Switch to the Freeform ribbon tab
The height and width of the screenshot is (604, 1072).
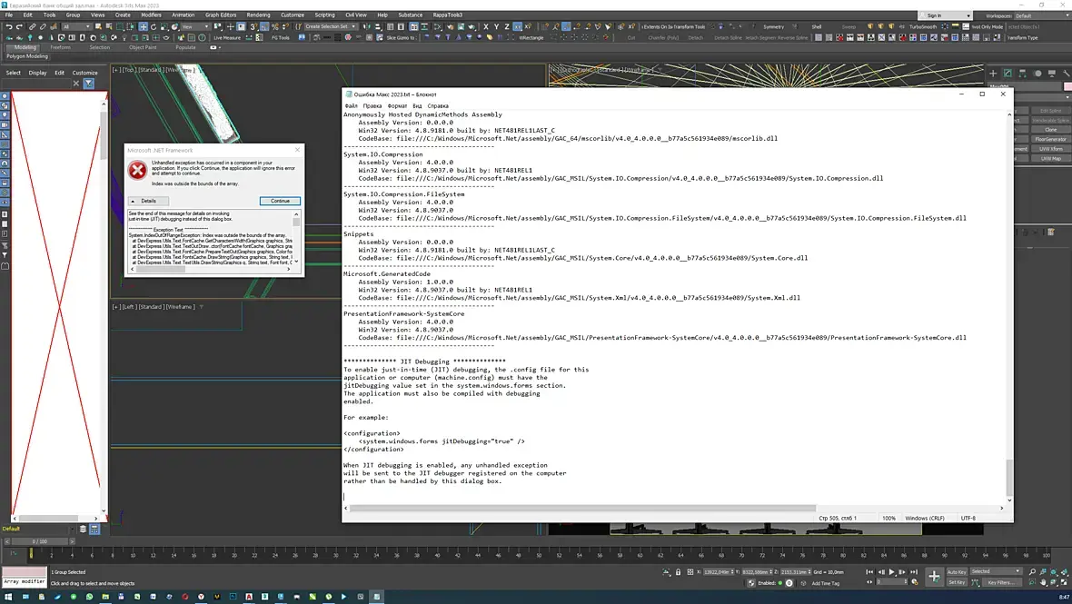pyautogui.click(x=60, y=47)
